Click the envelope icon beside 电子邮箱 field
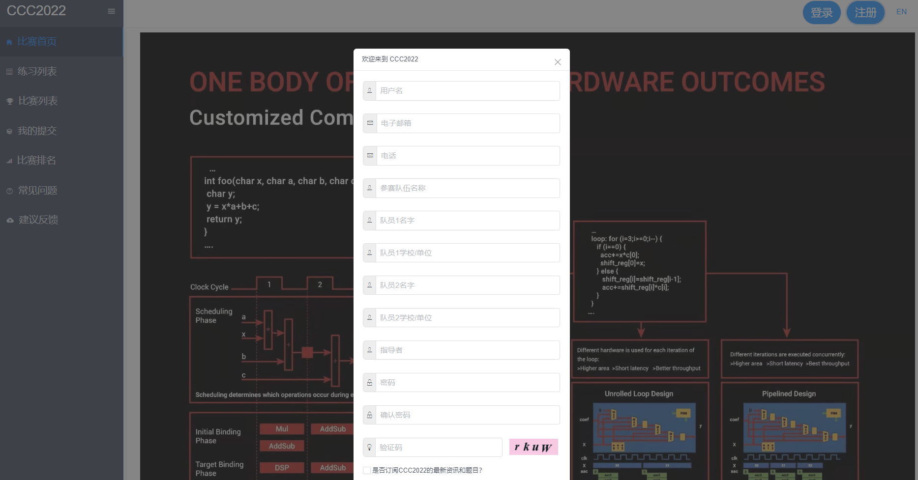The width and height of the screenshot is (918, 480). pos(370,123)
